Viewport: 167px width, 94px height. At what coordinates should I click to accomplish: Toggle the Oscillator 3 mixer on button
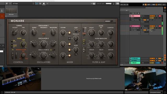point(69,55)
